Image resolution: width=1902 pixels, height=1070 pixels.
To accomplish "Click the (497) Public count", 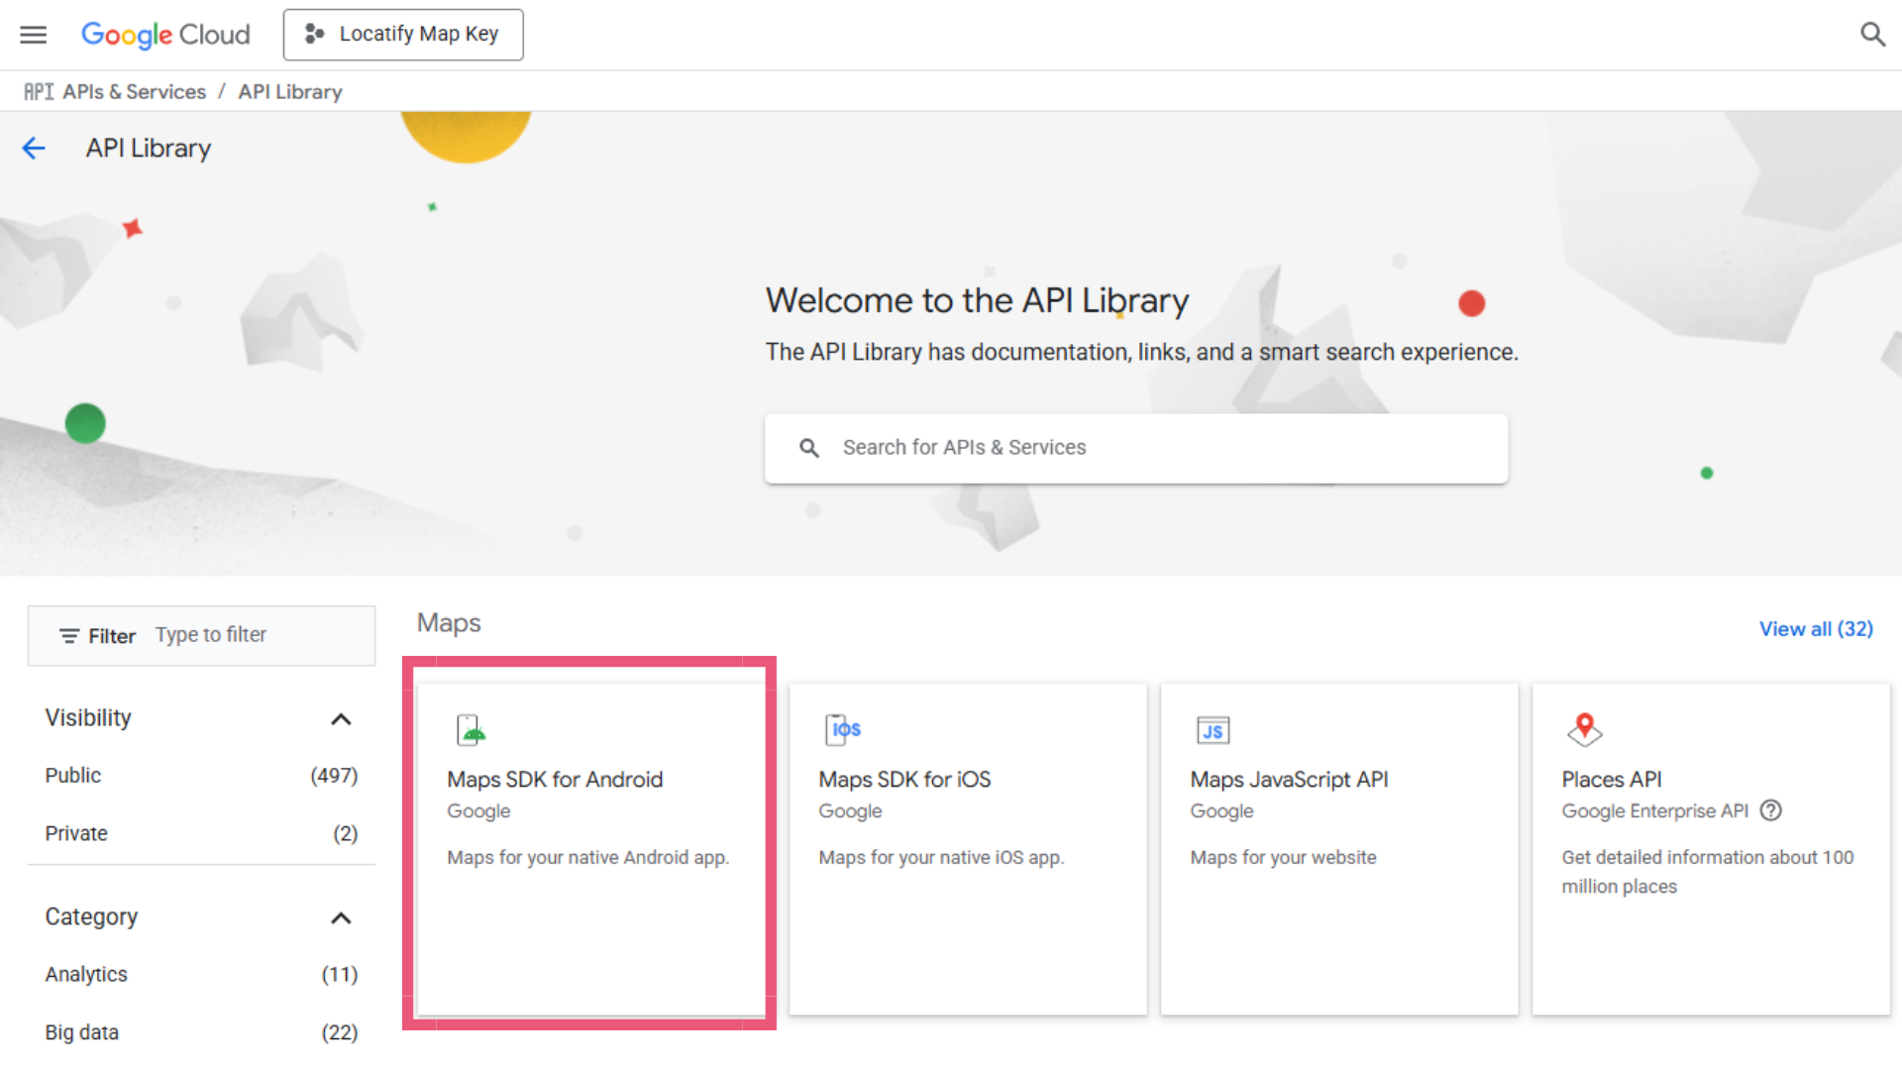I will (x=334, y=776).
